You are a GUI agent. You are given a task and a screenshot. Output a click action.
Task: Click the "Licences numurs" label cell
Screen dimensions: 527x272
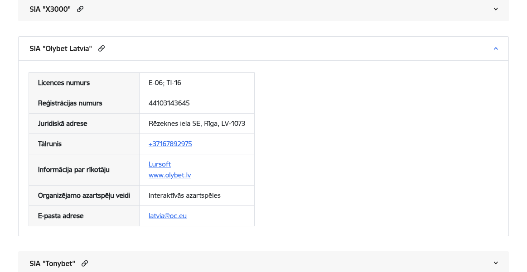pos(84,83)
